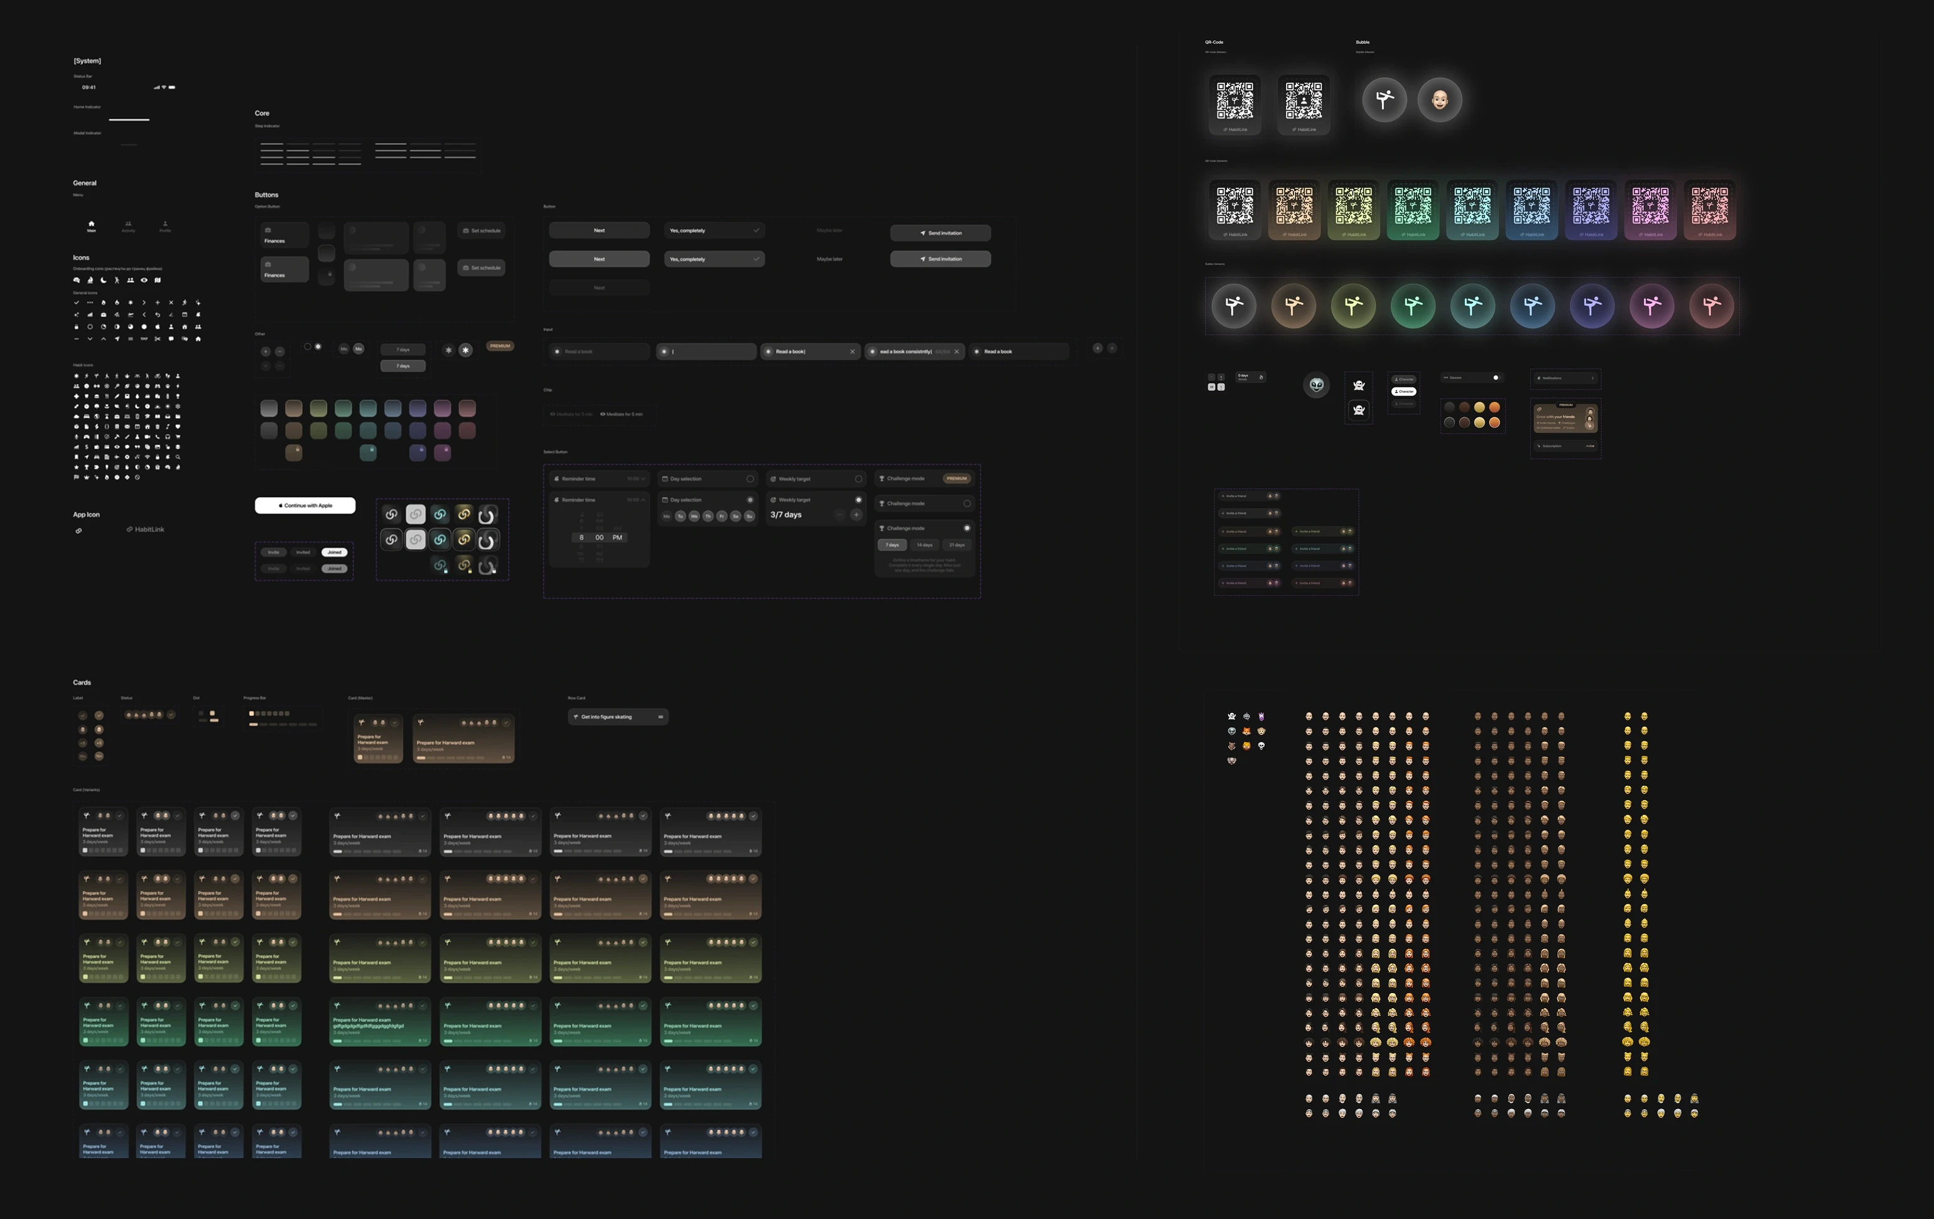Click the light gray link app icon, top row

pyautogui.click(x=415, y=514)
